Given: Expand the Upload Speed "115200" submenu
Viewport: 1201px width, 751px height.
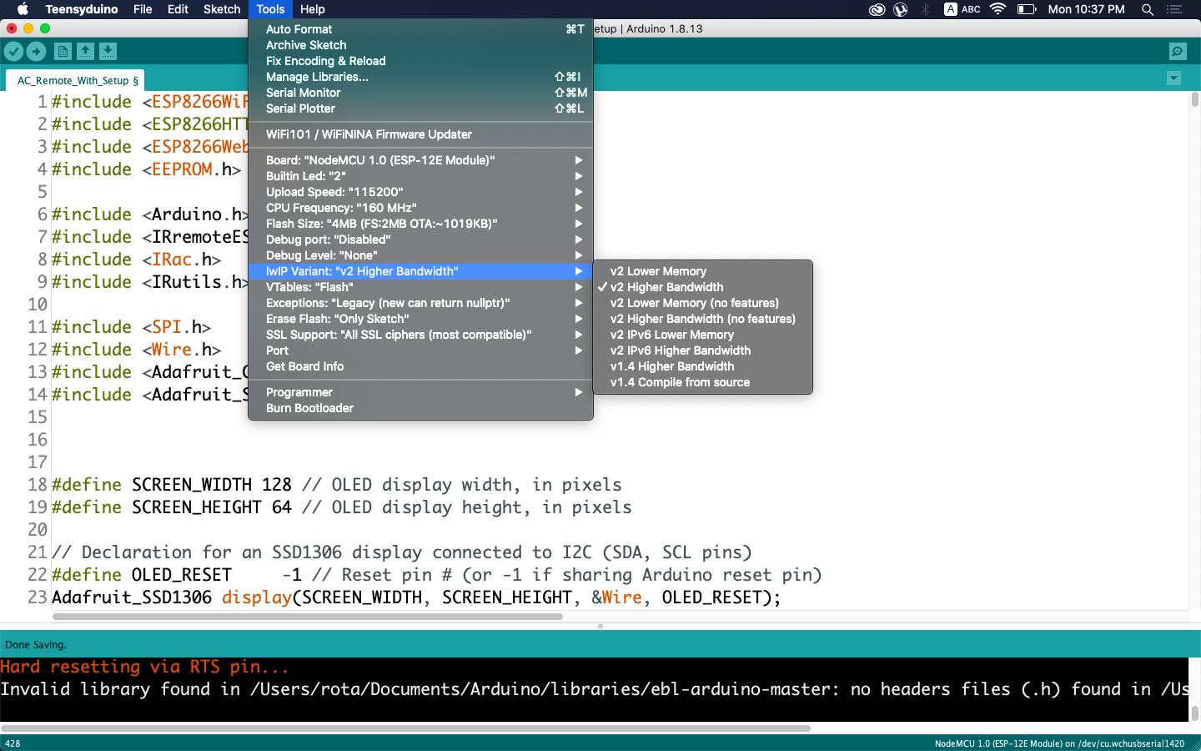Looking at the screenshot, I should point(420,192).
